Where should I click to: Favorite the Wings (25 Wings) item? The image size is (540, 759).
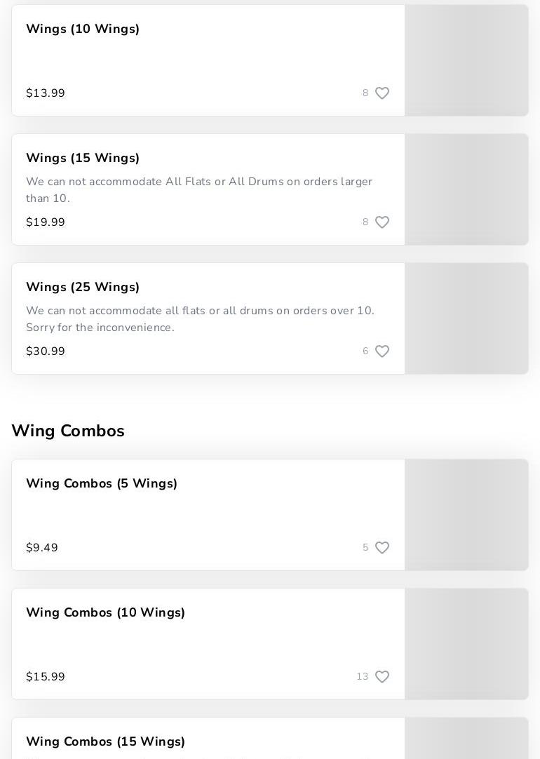click(x=382, y=351)
